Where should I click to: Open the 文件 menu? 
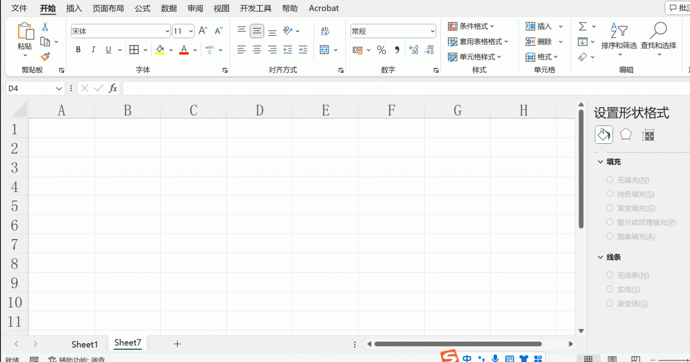tap(19, 8)
